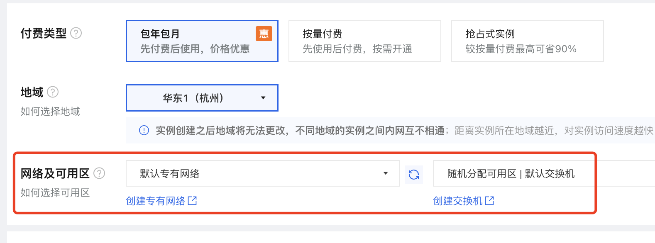Click the 如何选择地域 link
This screenshot has width=655, height=243.
pos(50,111)
